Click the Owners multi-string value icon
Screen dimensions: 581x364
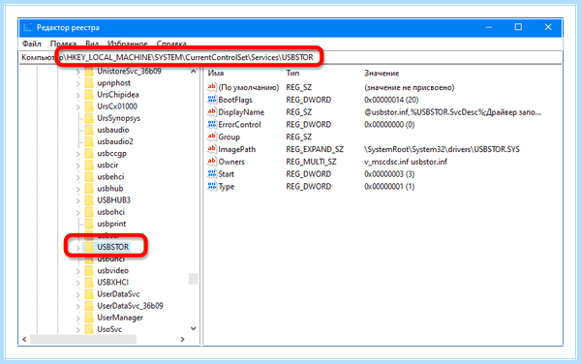pos(211,162)
